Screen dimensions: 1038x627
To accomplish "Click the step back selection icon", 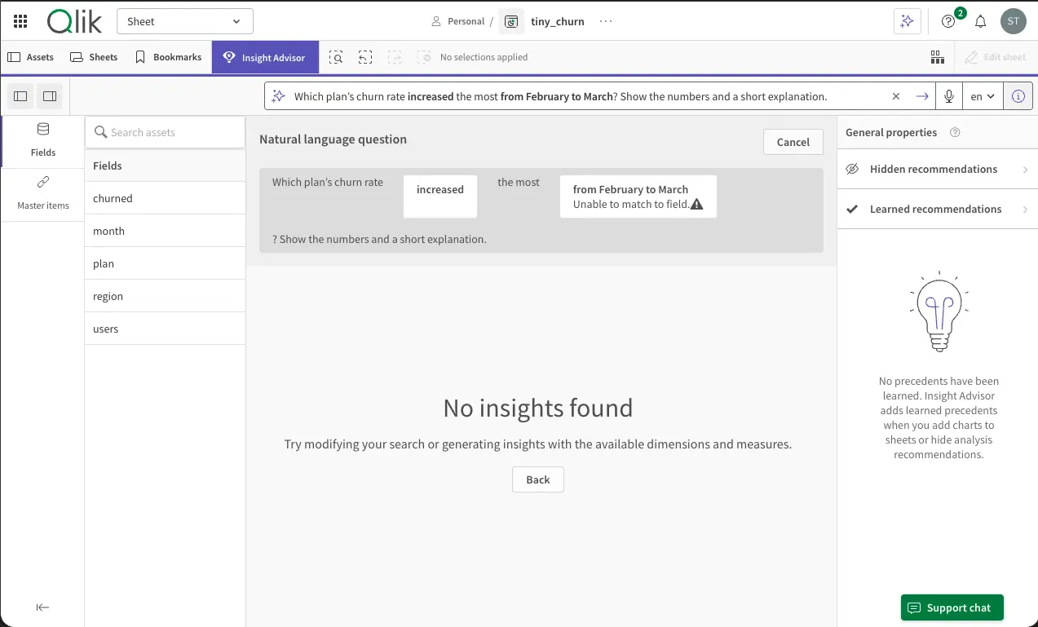I will [x=364, y=57].
